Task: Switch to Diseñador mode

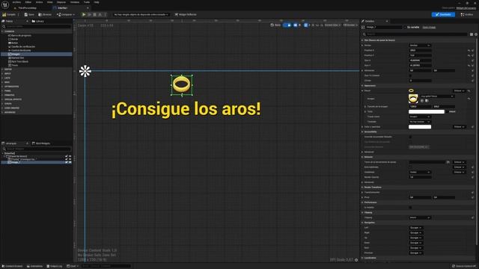Action: (443, 14)
